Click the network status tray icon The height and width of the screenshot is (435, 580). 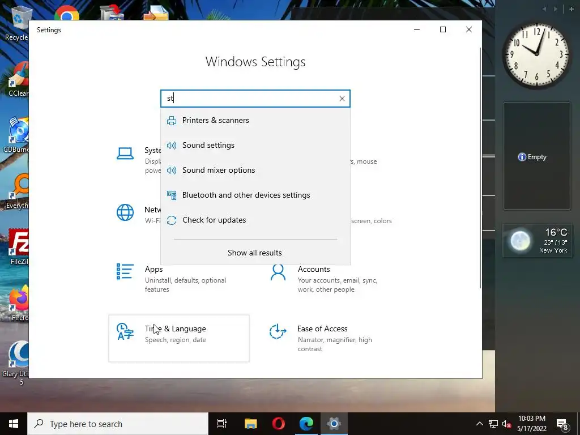pyautogui.click(x=493, y=424)
